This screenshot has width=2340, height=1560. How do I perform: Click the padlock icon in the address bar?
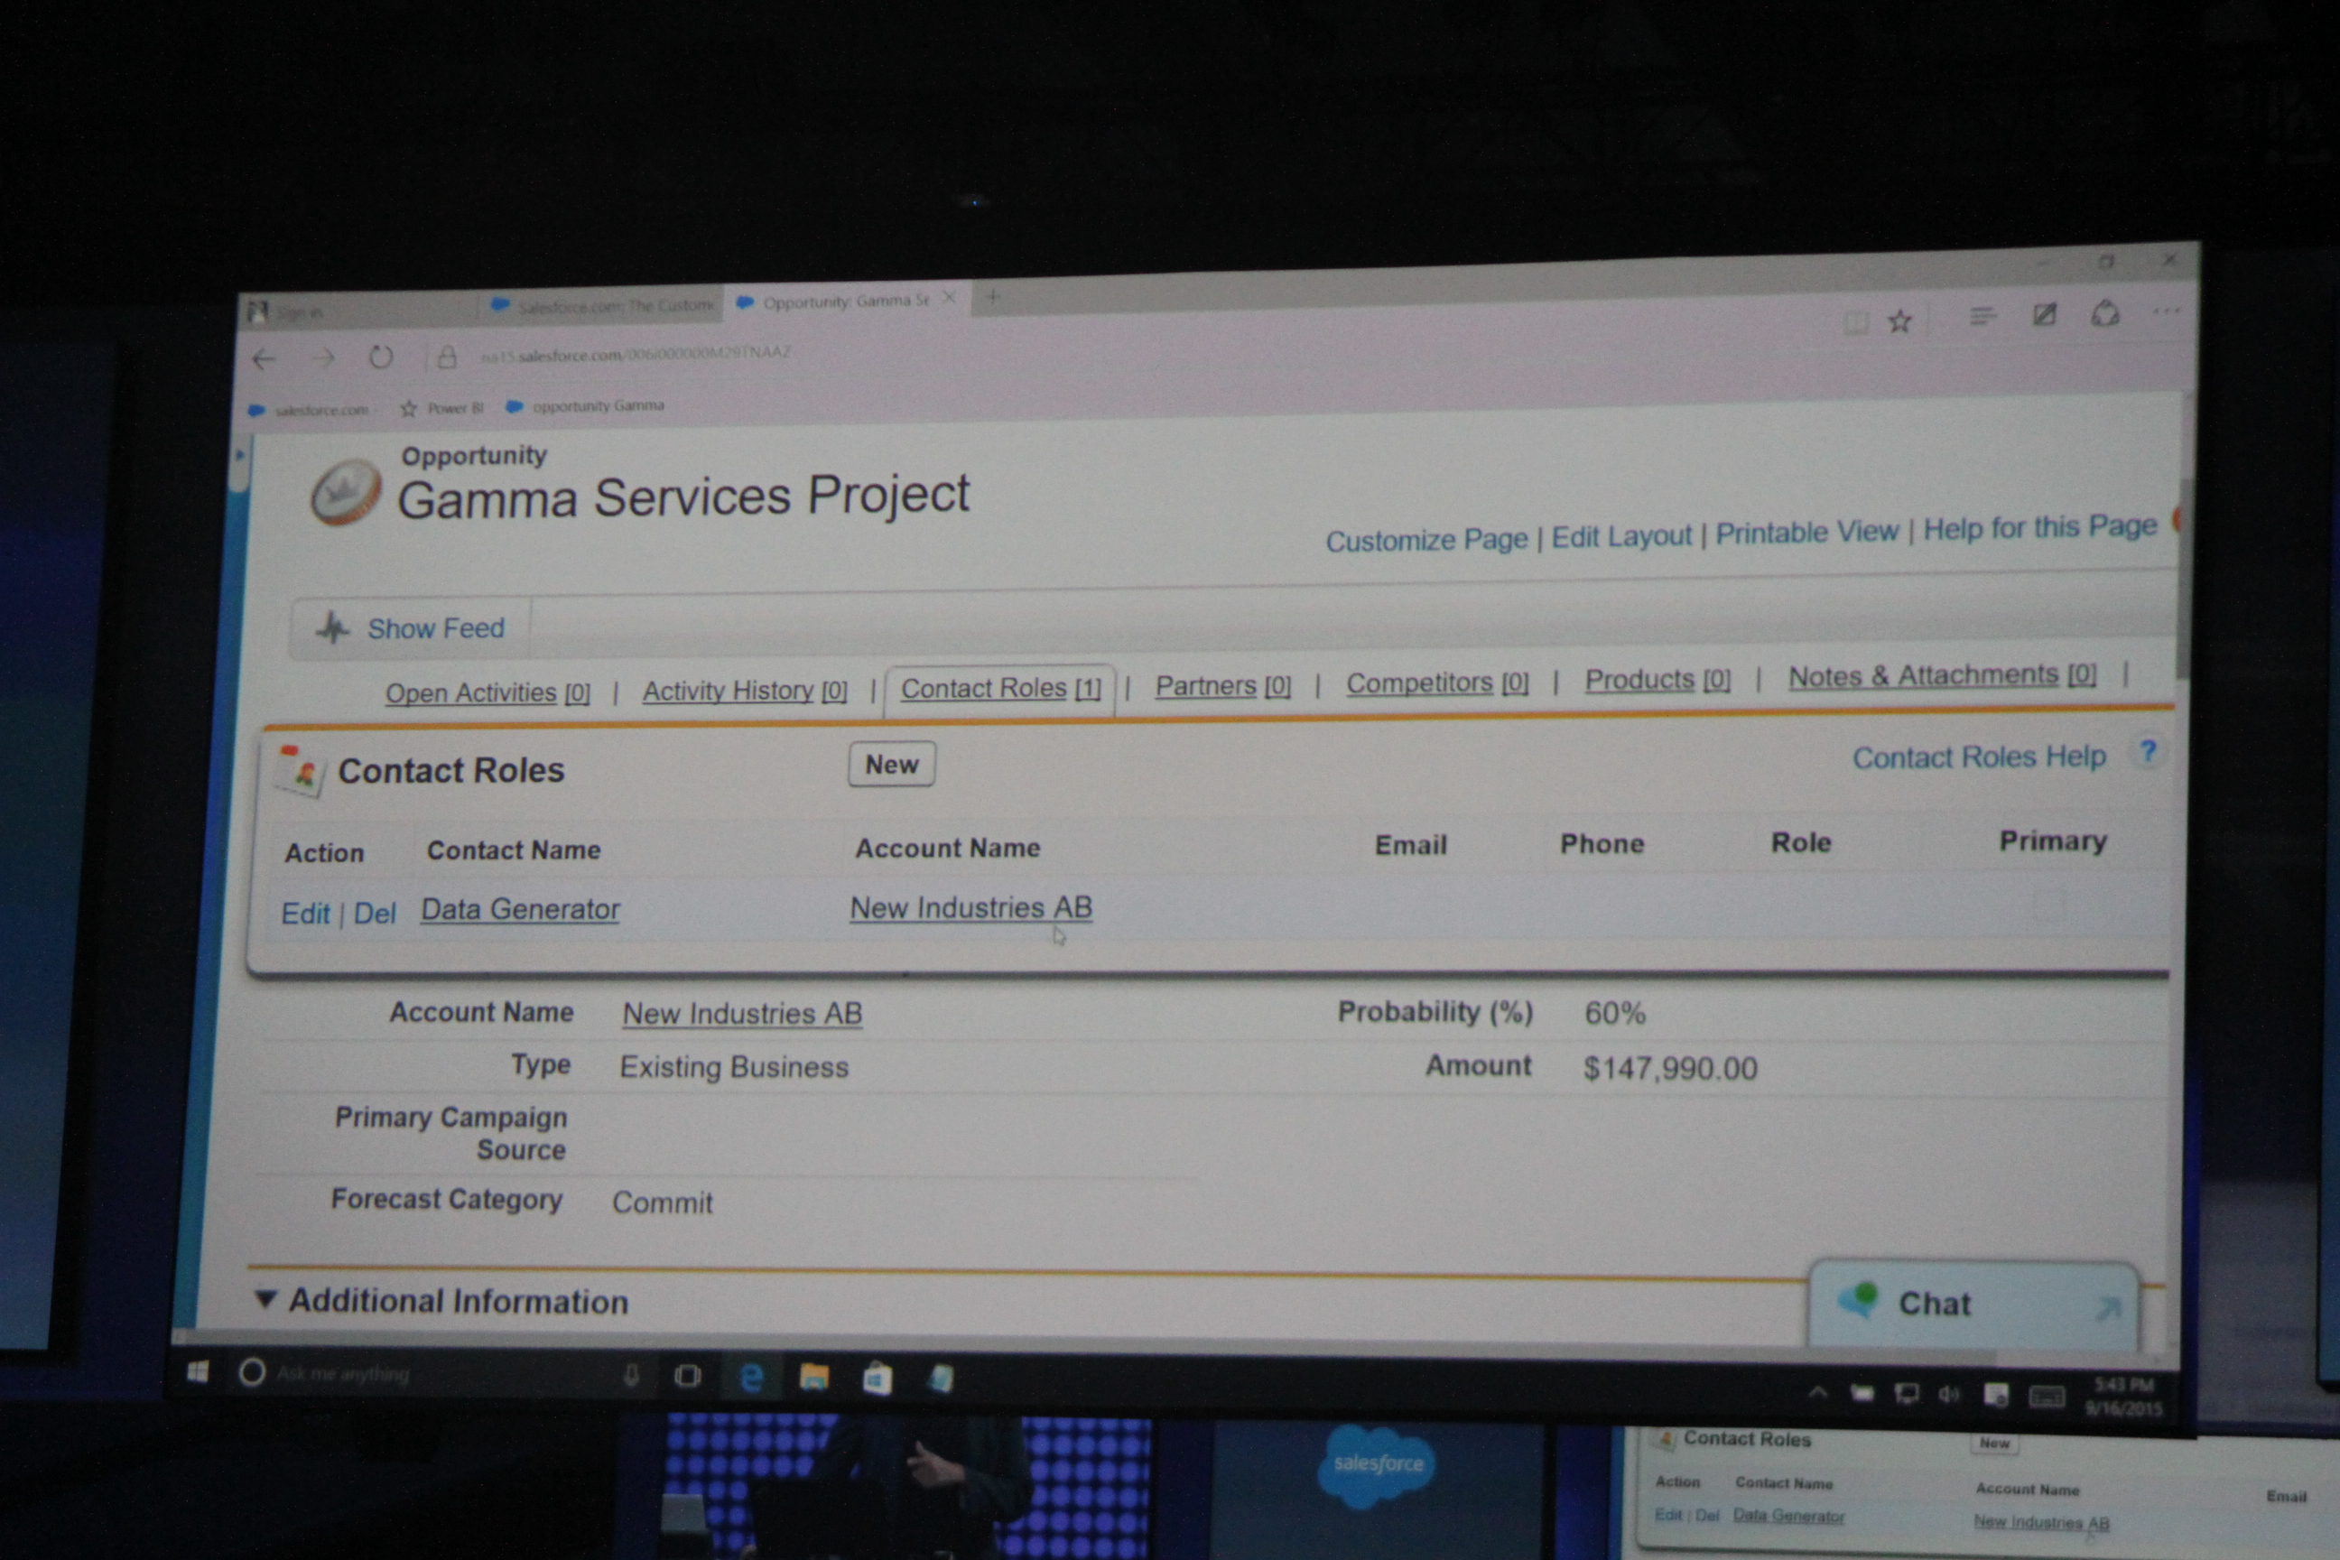click(448, 357)
